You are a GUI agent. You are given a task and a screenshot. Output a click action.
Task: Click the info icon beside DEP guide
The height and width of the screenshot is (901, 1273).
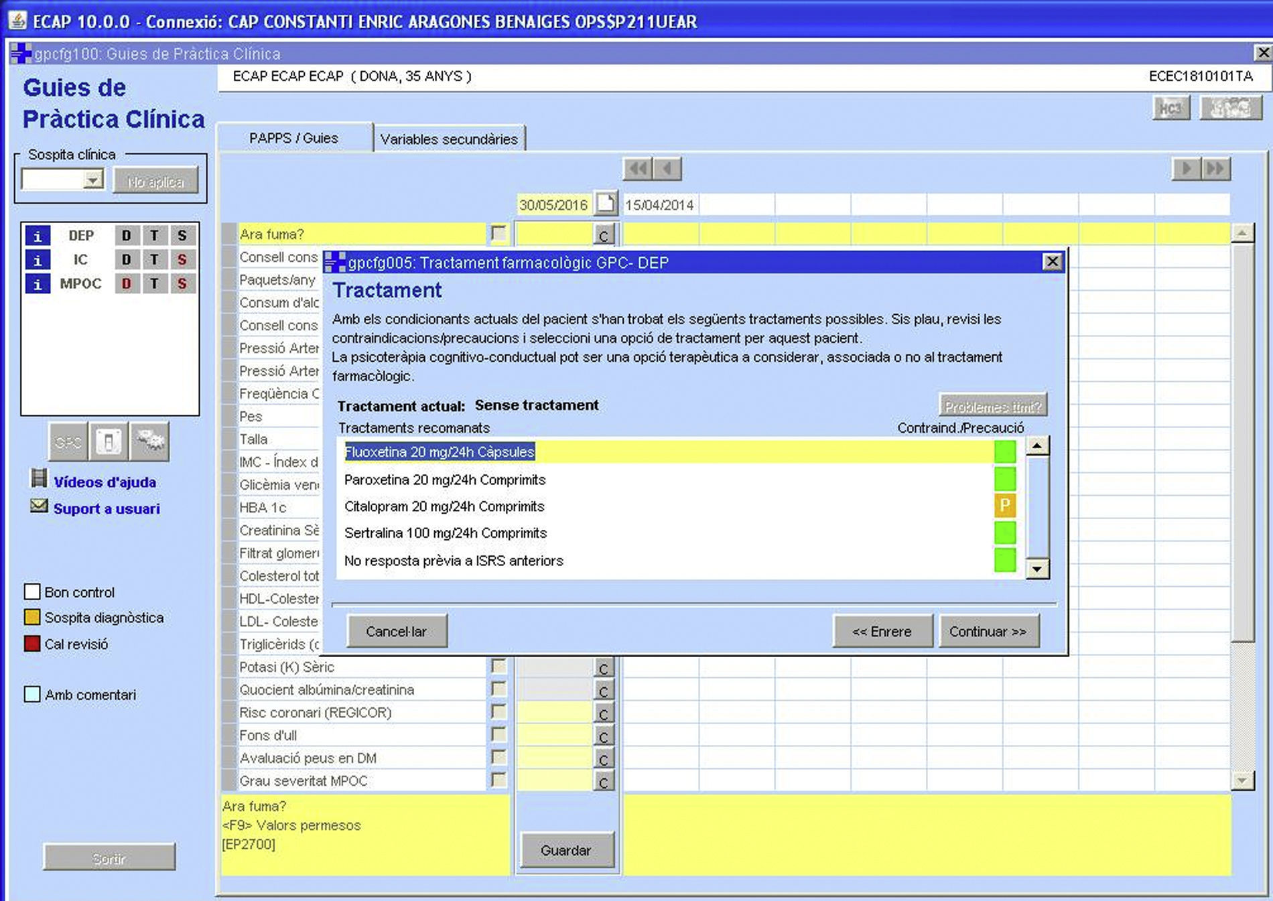(38, 236)
